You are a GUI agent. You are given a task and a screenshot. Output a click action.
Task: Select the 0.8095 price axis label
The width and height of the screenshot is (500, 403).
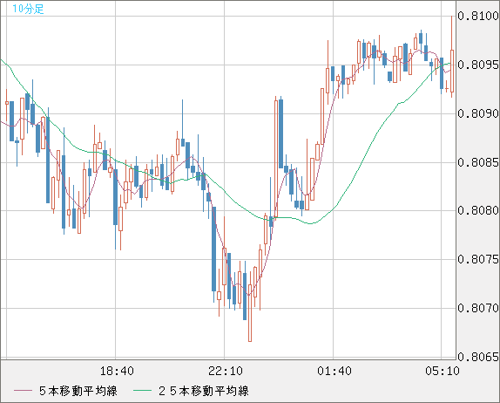tap(478, 65)
